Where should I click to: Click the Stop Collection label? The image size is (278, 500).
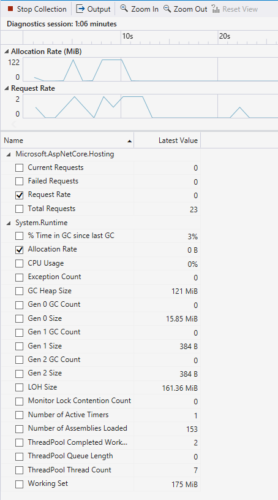[x=42, y=9]
